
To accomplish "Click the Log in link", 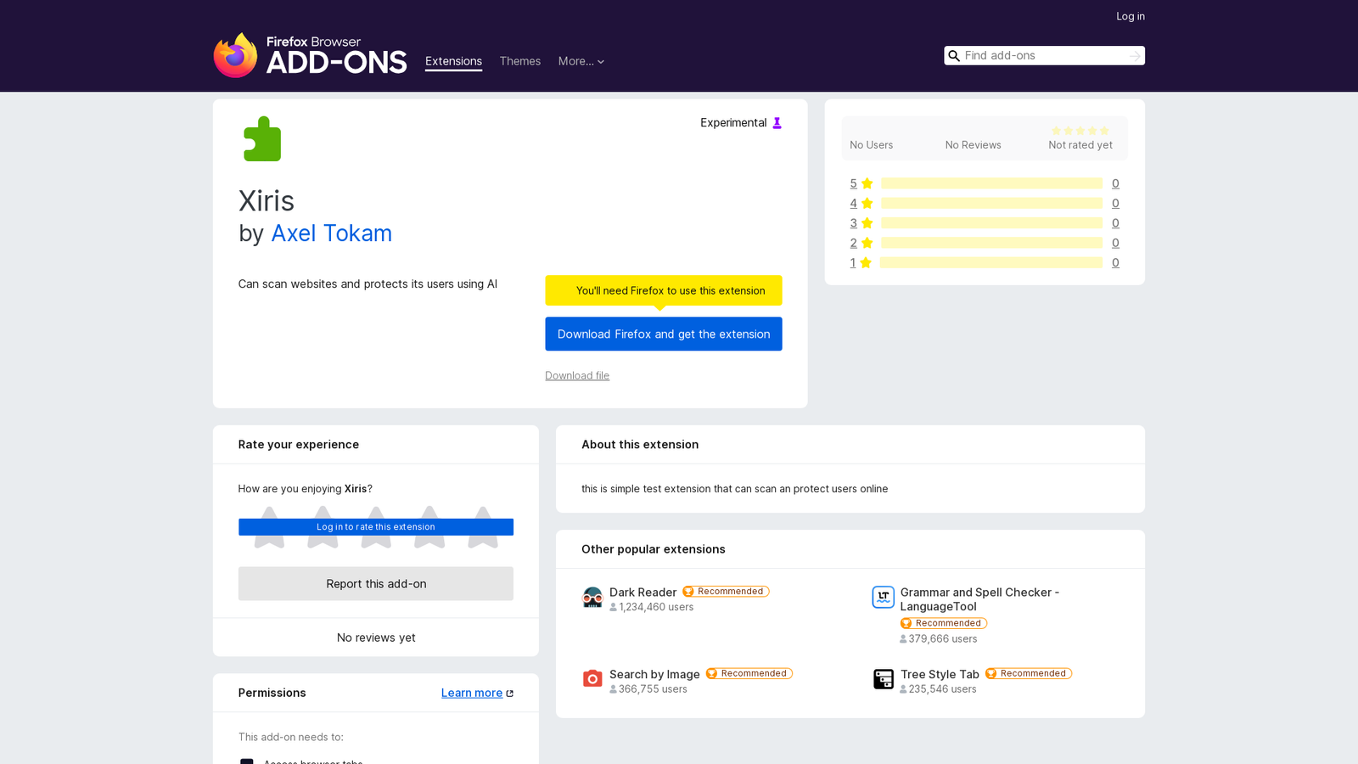I will pyautogui.click(x=1131, y=16).
